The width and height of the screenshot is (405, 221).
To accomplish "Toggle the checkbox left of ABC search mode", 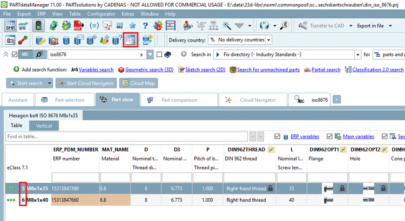I will (15, 54).
